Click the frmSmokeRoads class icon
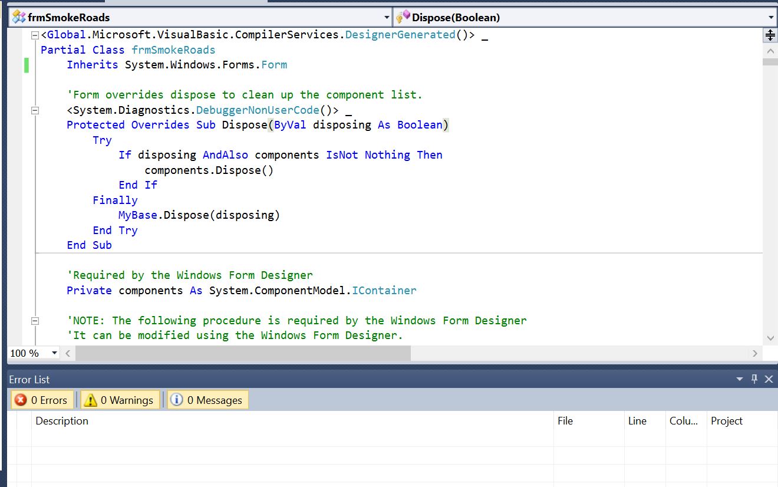The image size is (778, 487). pos(19,17)
